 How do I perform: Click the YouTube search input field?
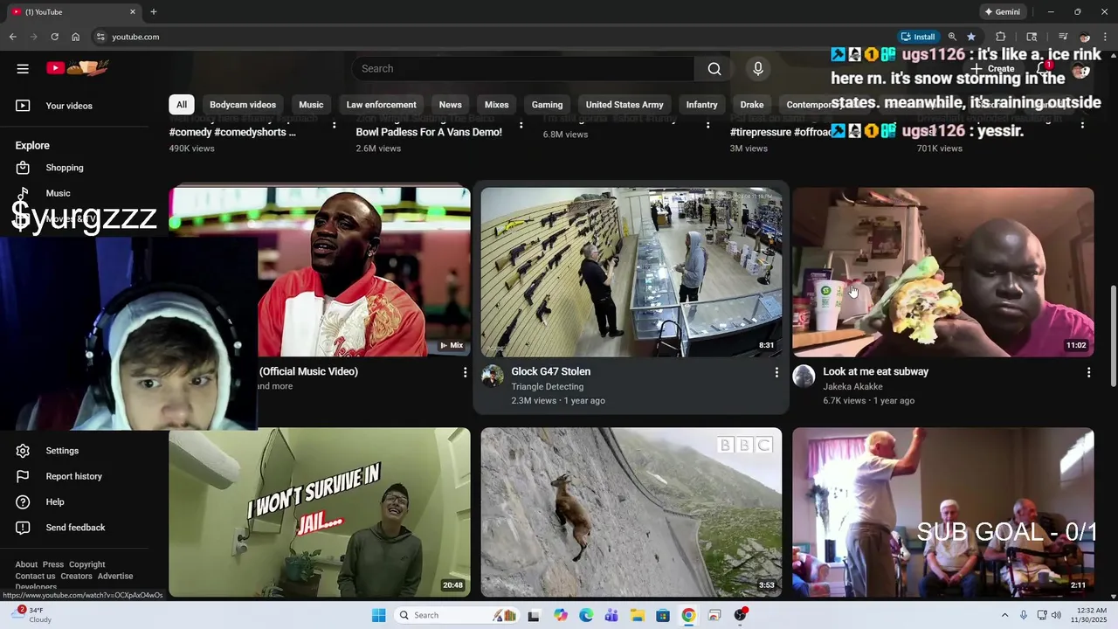(524, 69)
